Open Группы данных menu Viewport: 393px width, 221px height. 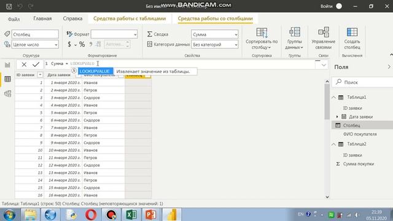(x=294, y=39)
